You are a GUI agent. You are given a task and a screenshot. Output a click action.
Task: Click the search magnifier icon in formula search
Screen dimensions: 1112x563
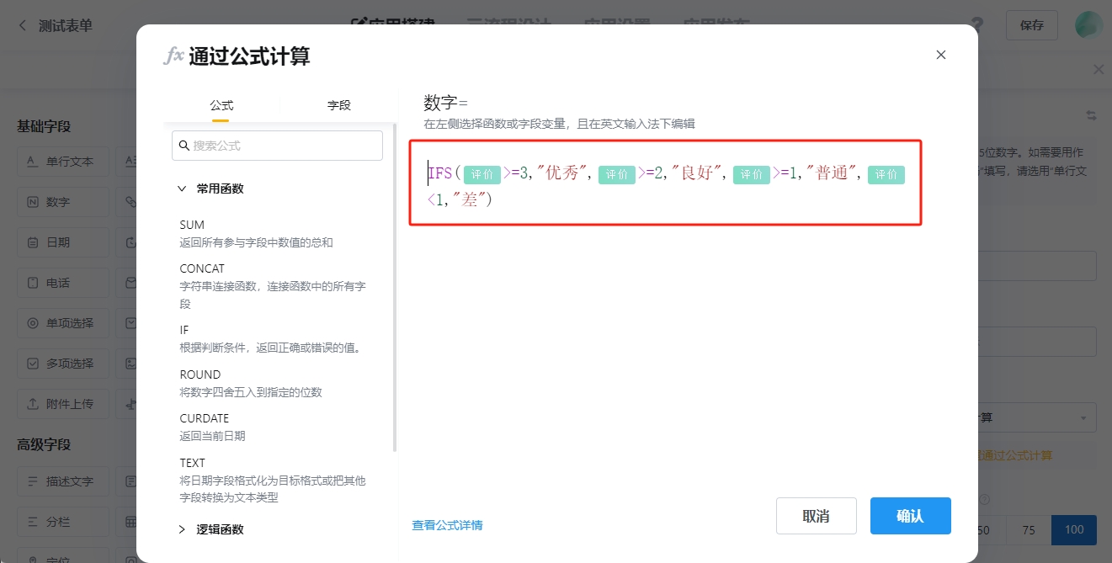(x=184, y=146)
